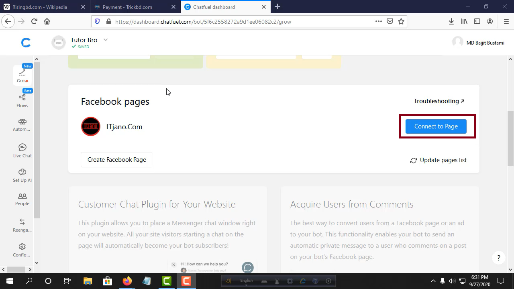Open the volume control in tray

(452, 281)
